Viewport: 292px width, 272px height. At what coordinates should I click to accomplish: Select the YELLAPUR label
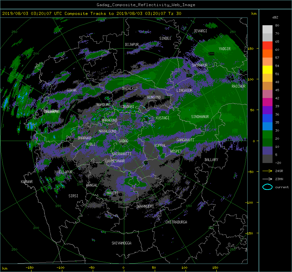[65, 172]
